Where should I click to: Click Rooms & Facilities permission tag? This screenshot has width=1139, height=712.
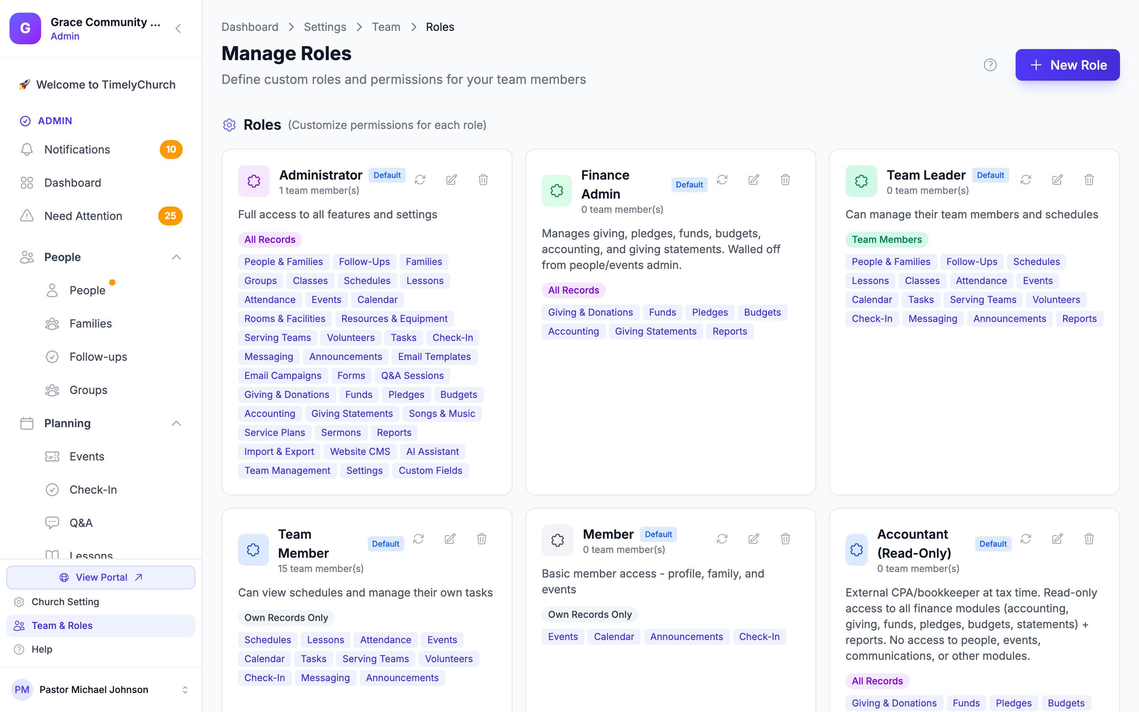pyautogui.click(x=285, y=319)
